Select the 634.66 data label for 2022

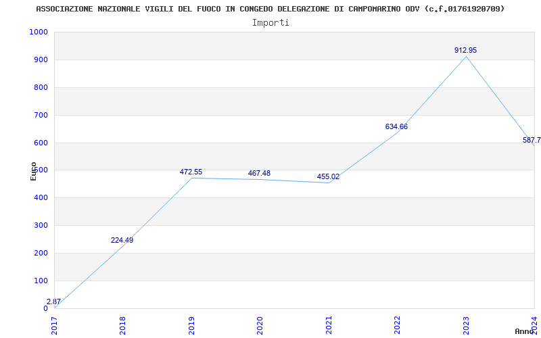(x=396, y=127)
